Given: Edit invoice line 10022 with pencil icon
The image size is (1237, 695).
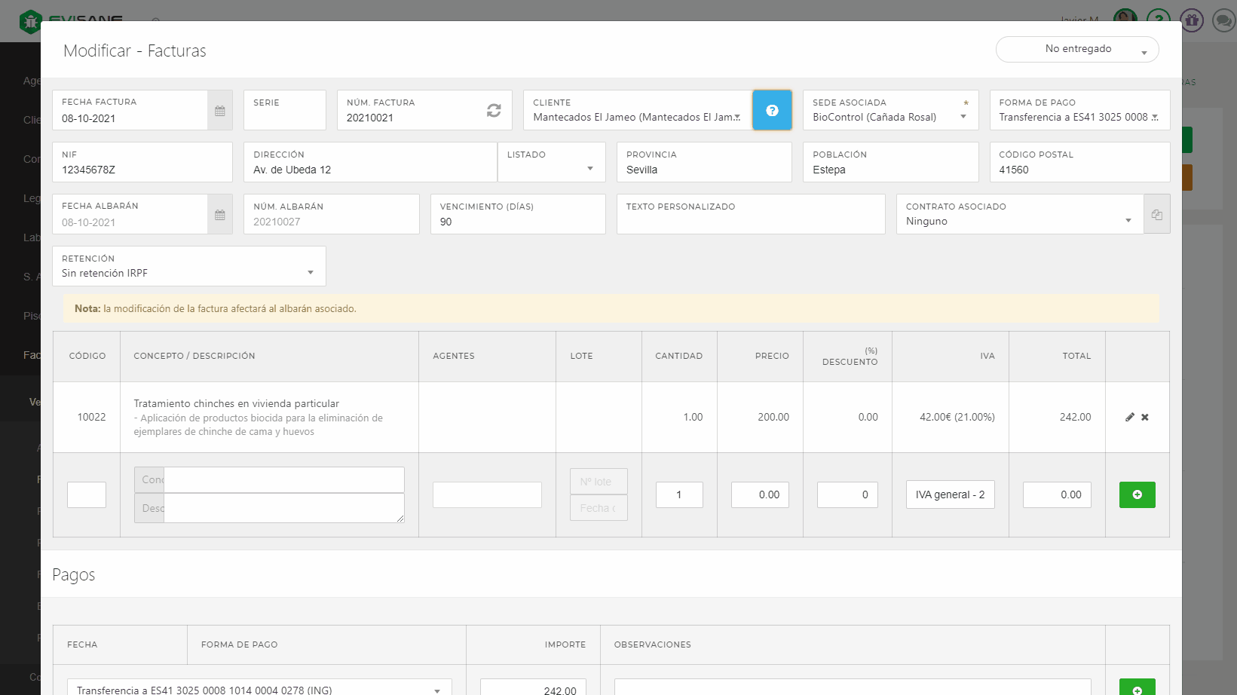Looking at the screenshot, I should 1130,418.
